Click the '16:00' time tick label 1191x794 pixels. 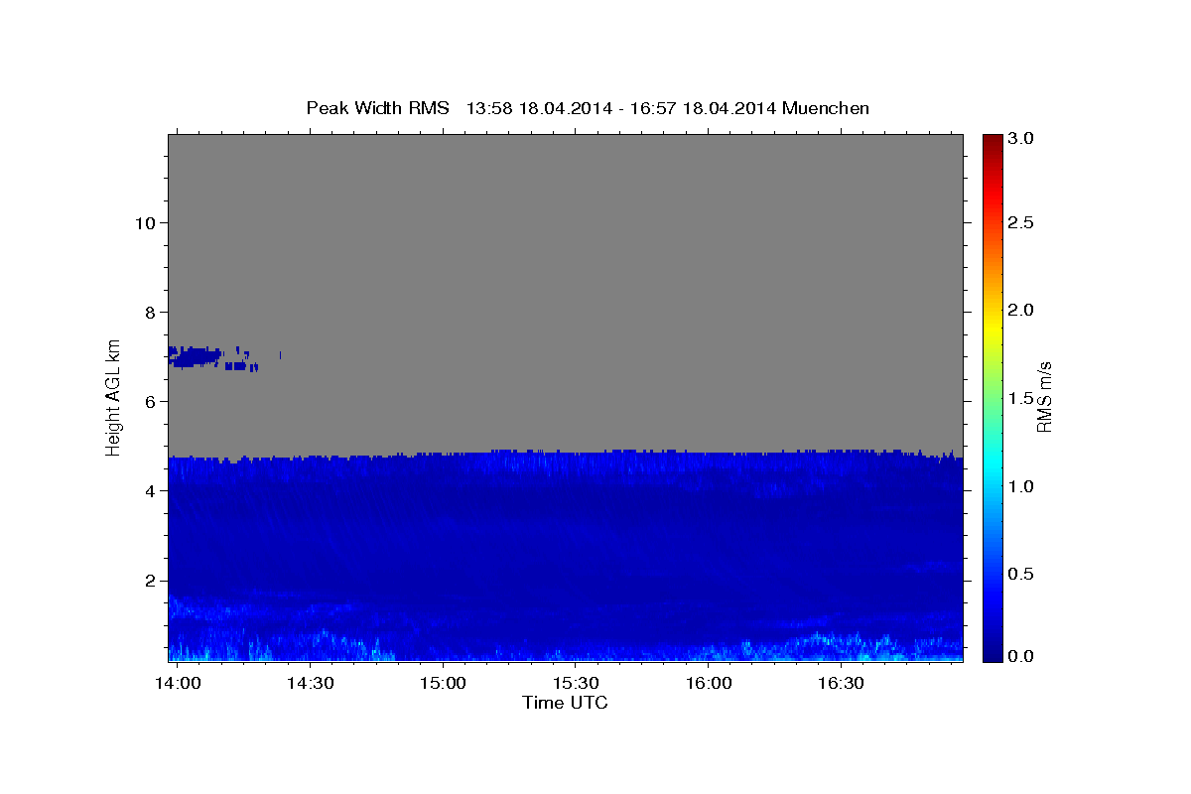[709, 684]
